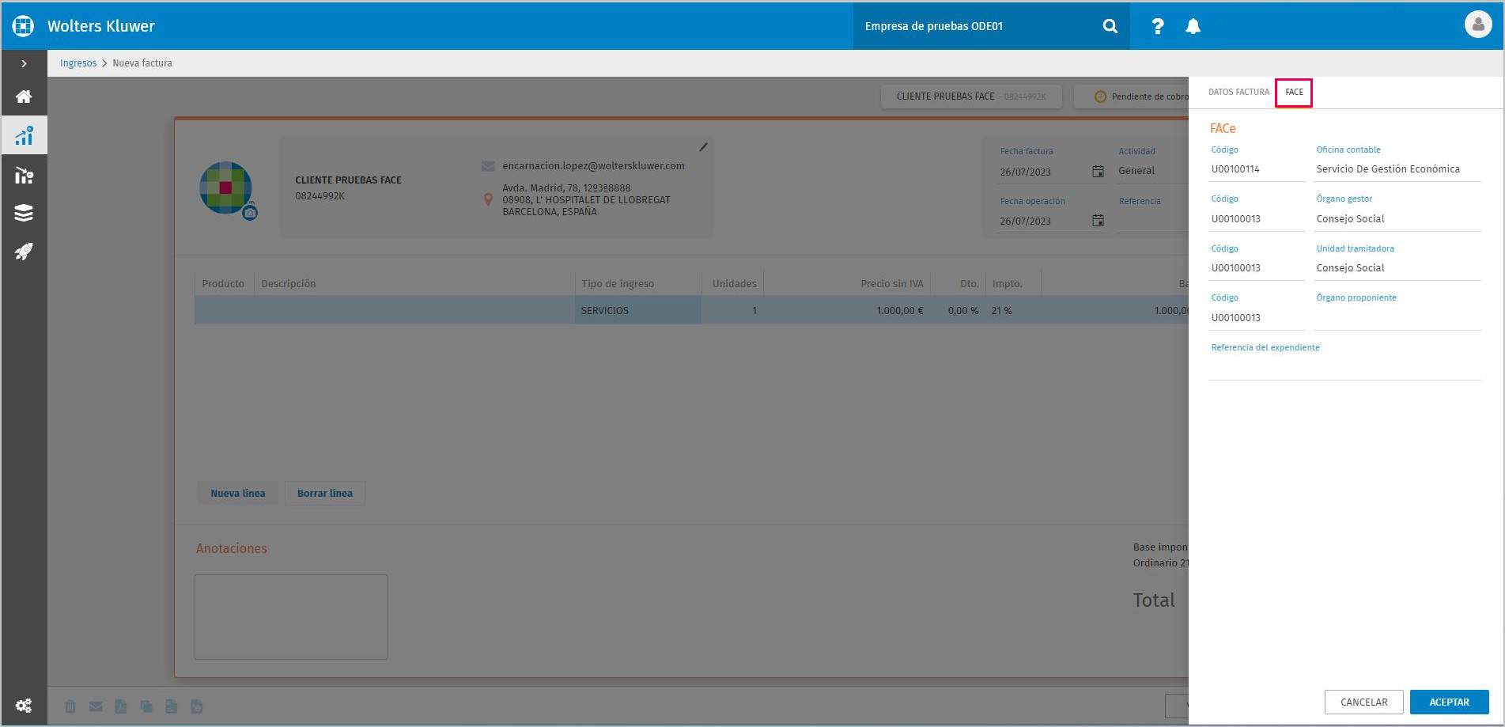Select the FACE tab
This screenshot has width=1505, height=727.
click(1294, 93)
